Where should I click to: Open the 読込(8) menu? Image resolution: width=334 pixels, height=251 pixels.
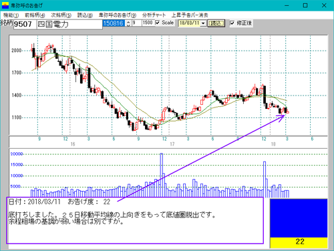coord(85,15)
